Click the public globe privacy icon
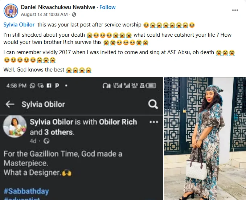The height and width of the screenshot is (200, 246). tap(74, 15)
